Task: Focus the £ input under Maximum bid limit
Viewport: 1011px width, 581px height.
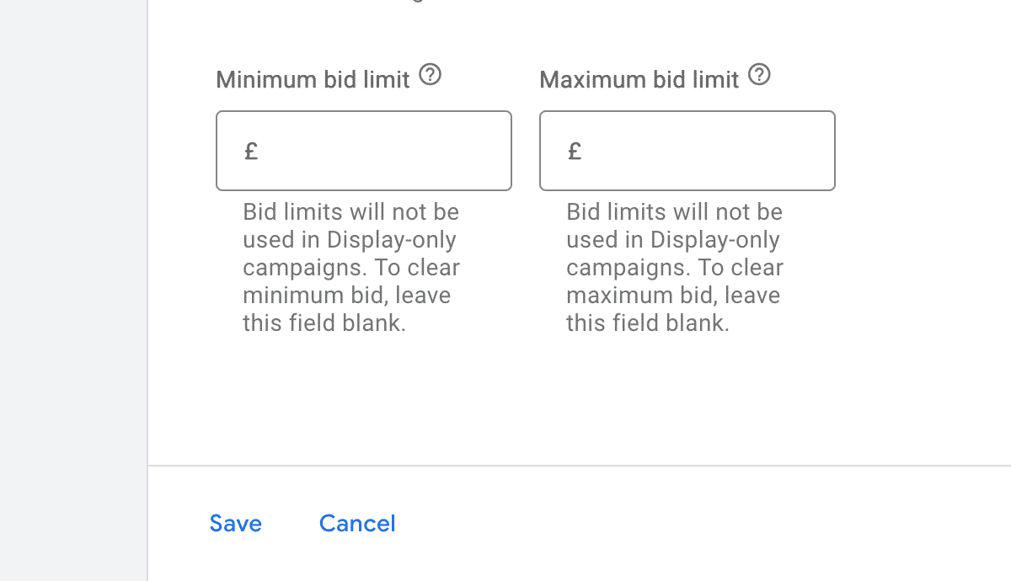Action: point(687,150)
